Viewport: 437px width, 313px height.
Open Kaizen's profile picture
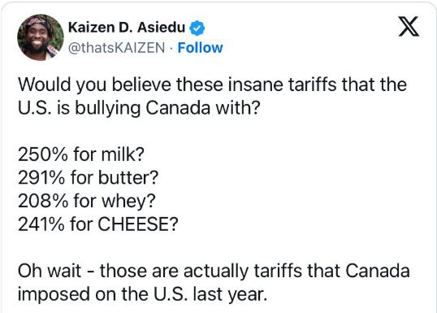[x=41, y=37]
